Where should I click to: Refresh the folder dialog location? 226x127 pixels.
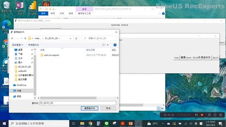pyautogui.click(x=76, y=38)
